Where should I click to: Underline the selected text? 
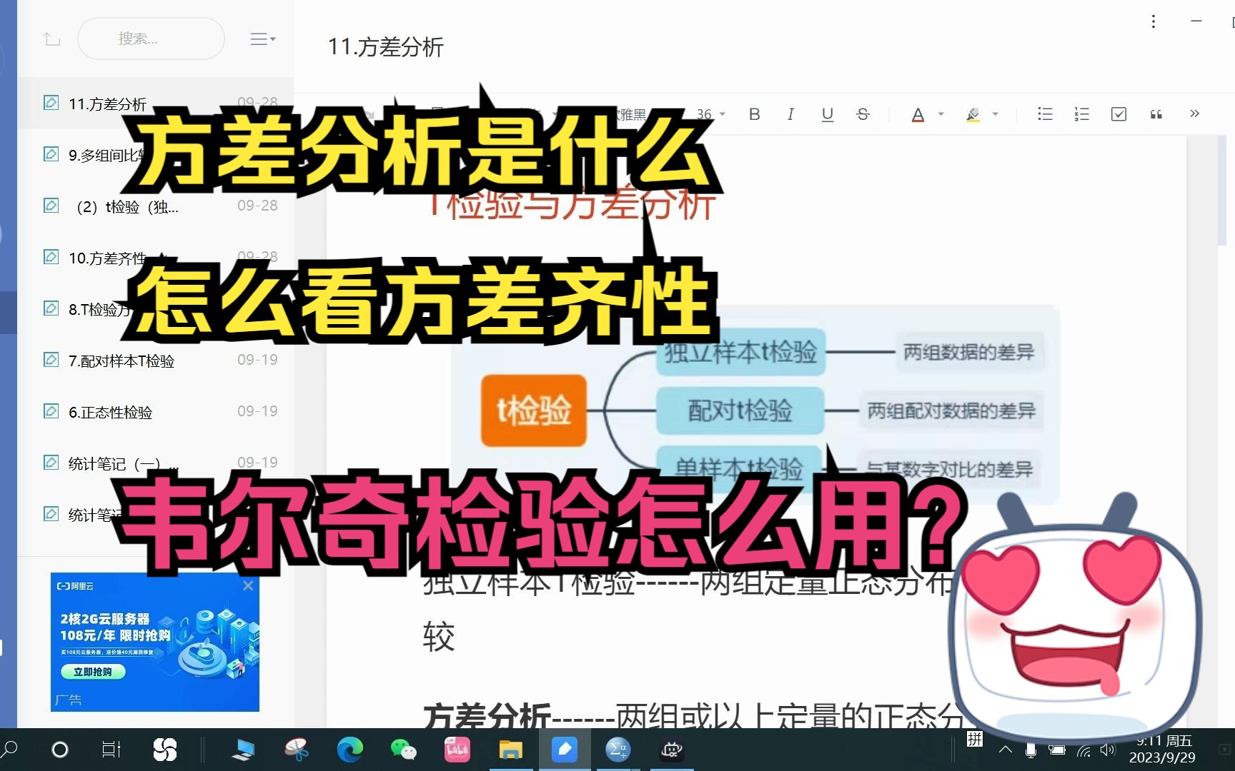pyautogui.click(x=827, y=114)
